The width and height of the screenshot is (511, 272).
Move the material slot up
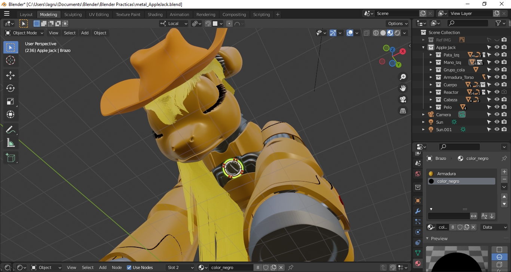(504, 197)
